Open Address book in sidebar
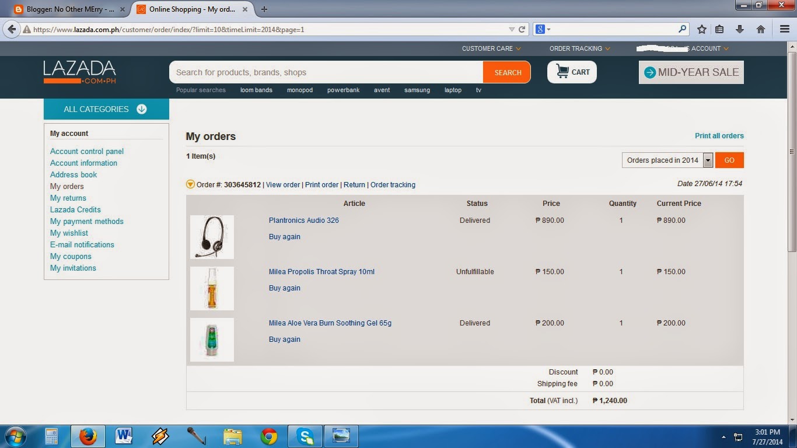 point(74,174)
